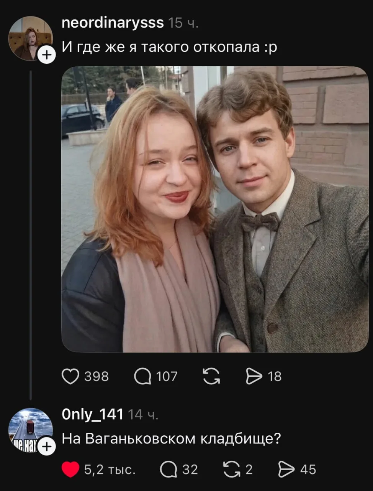Image resolution: width=373 pixels, height=491 pixels.
Task: Open the Only_141 username profile link
Action: coord(92,415)
